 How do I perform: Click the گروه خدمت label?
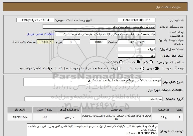[174, 99]
